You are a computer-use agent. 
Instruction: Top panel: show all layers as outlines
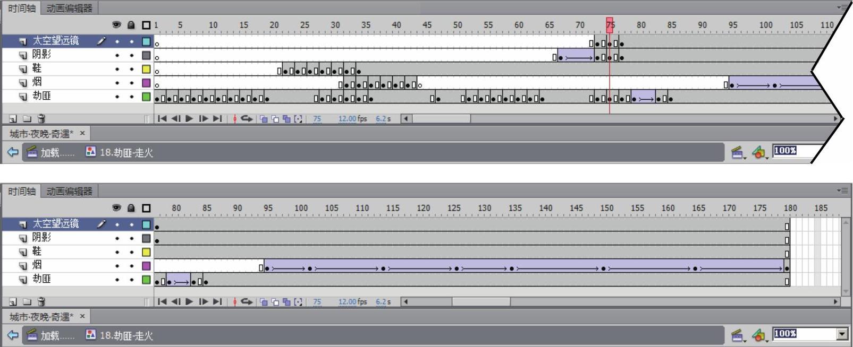point(146,25)
